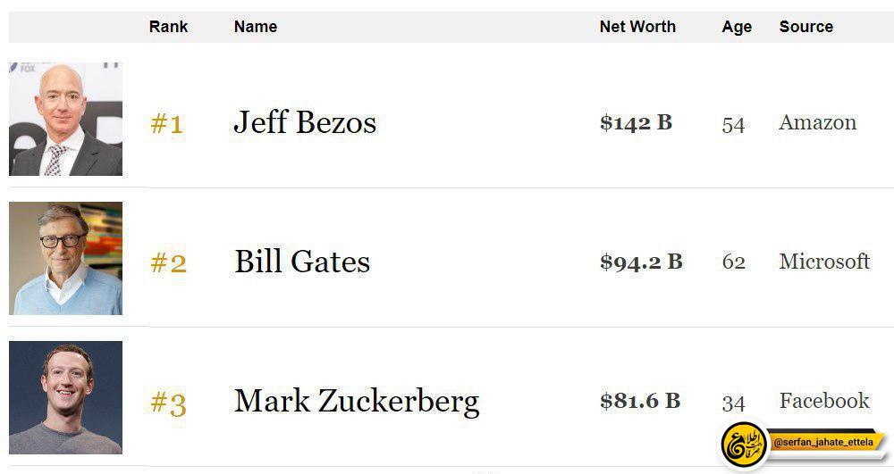Image resolution: width=894 pixels, height=474 pixels.
Task: Click the Rank column header
Action: [x=168, y=27]
